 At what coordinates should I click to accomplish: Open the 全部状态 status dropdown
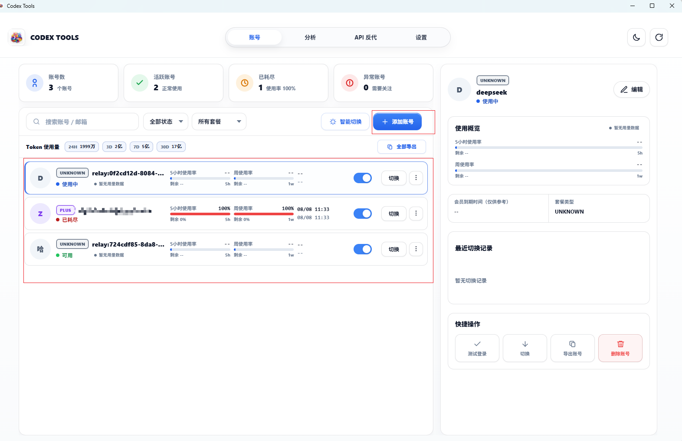[x=166, y=122]
